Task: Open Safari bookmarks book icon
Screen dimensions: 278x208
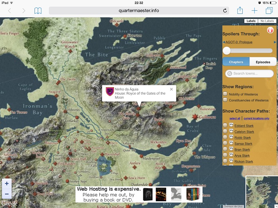Action: click(x=38, y=11)
